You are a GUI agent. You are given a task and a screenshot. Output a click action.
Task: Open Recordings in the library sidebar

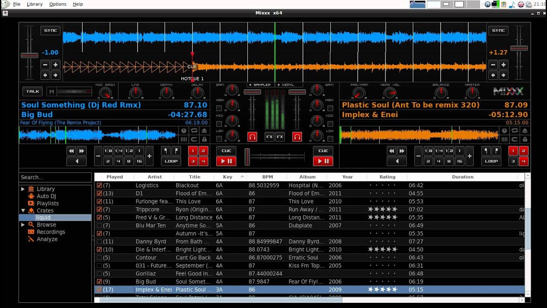click(51, 232)
